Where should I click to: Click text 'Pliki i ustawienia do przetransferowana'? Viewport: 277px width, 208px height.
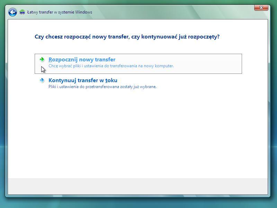pos(84,87)
